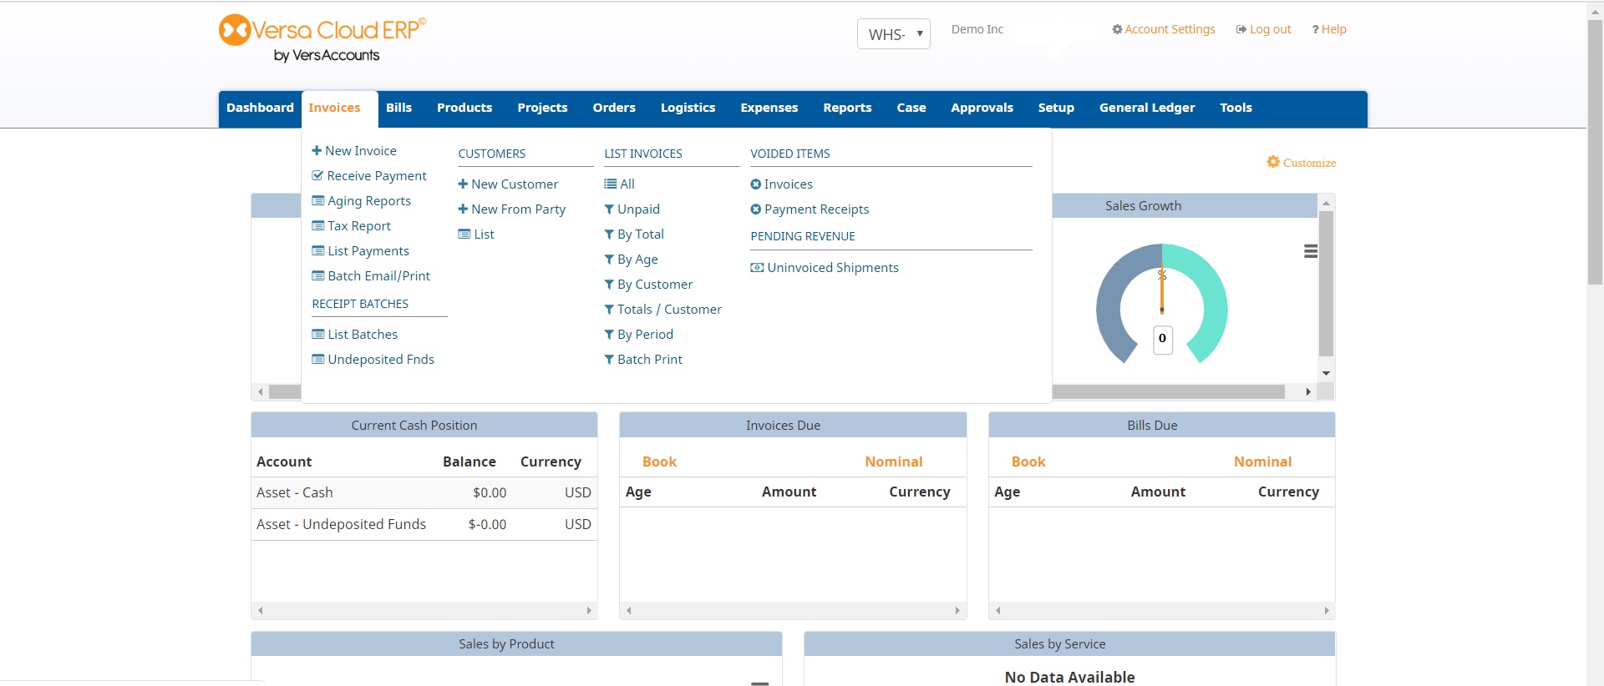
Task: Click the Versa Cloud ERP logo
Action: [322, 38]
